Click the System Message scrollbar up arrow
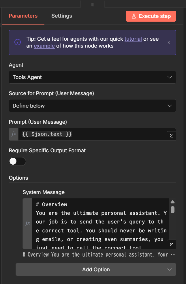The width and height of the screenshot is (186, 284). tap(172, 202)
